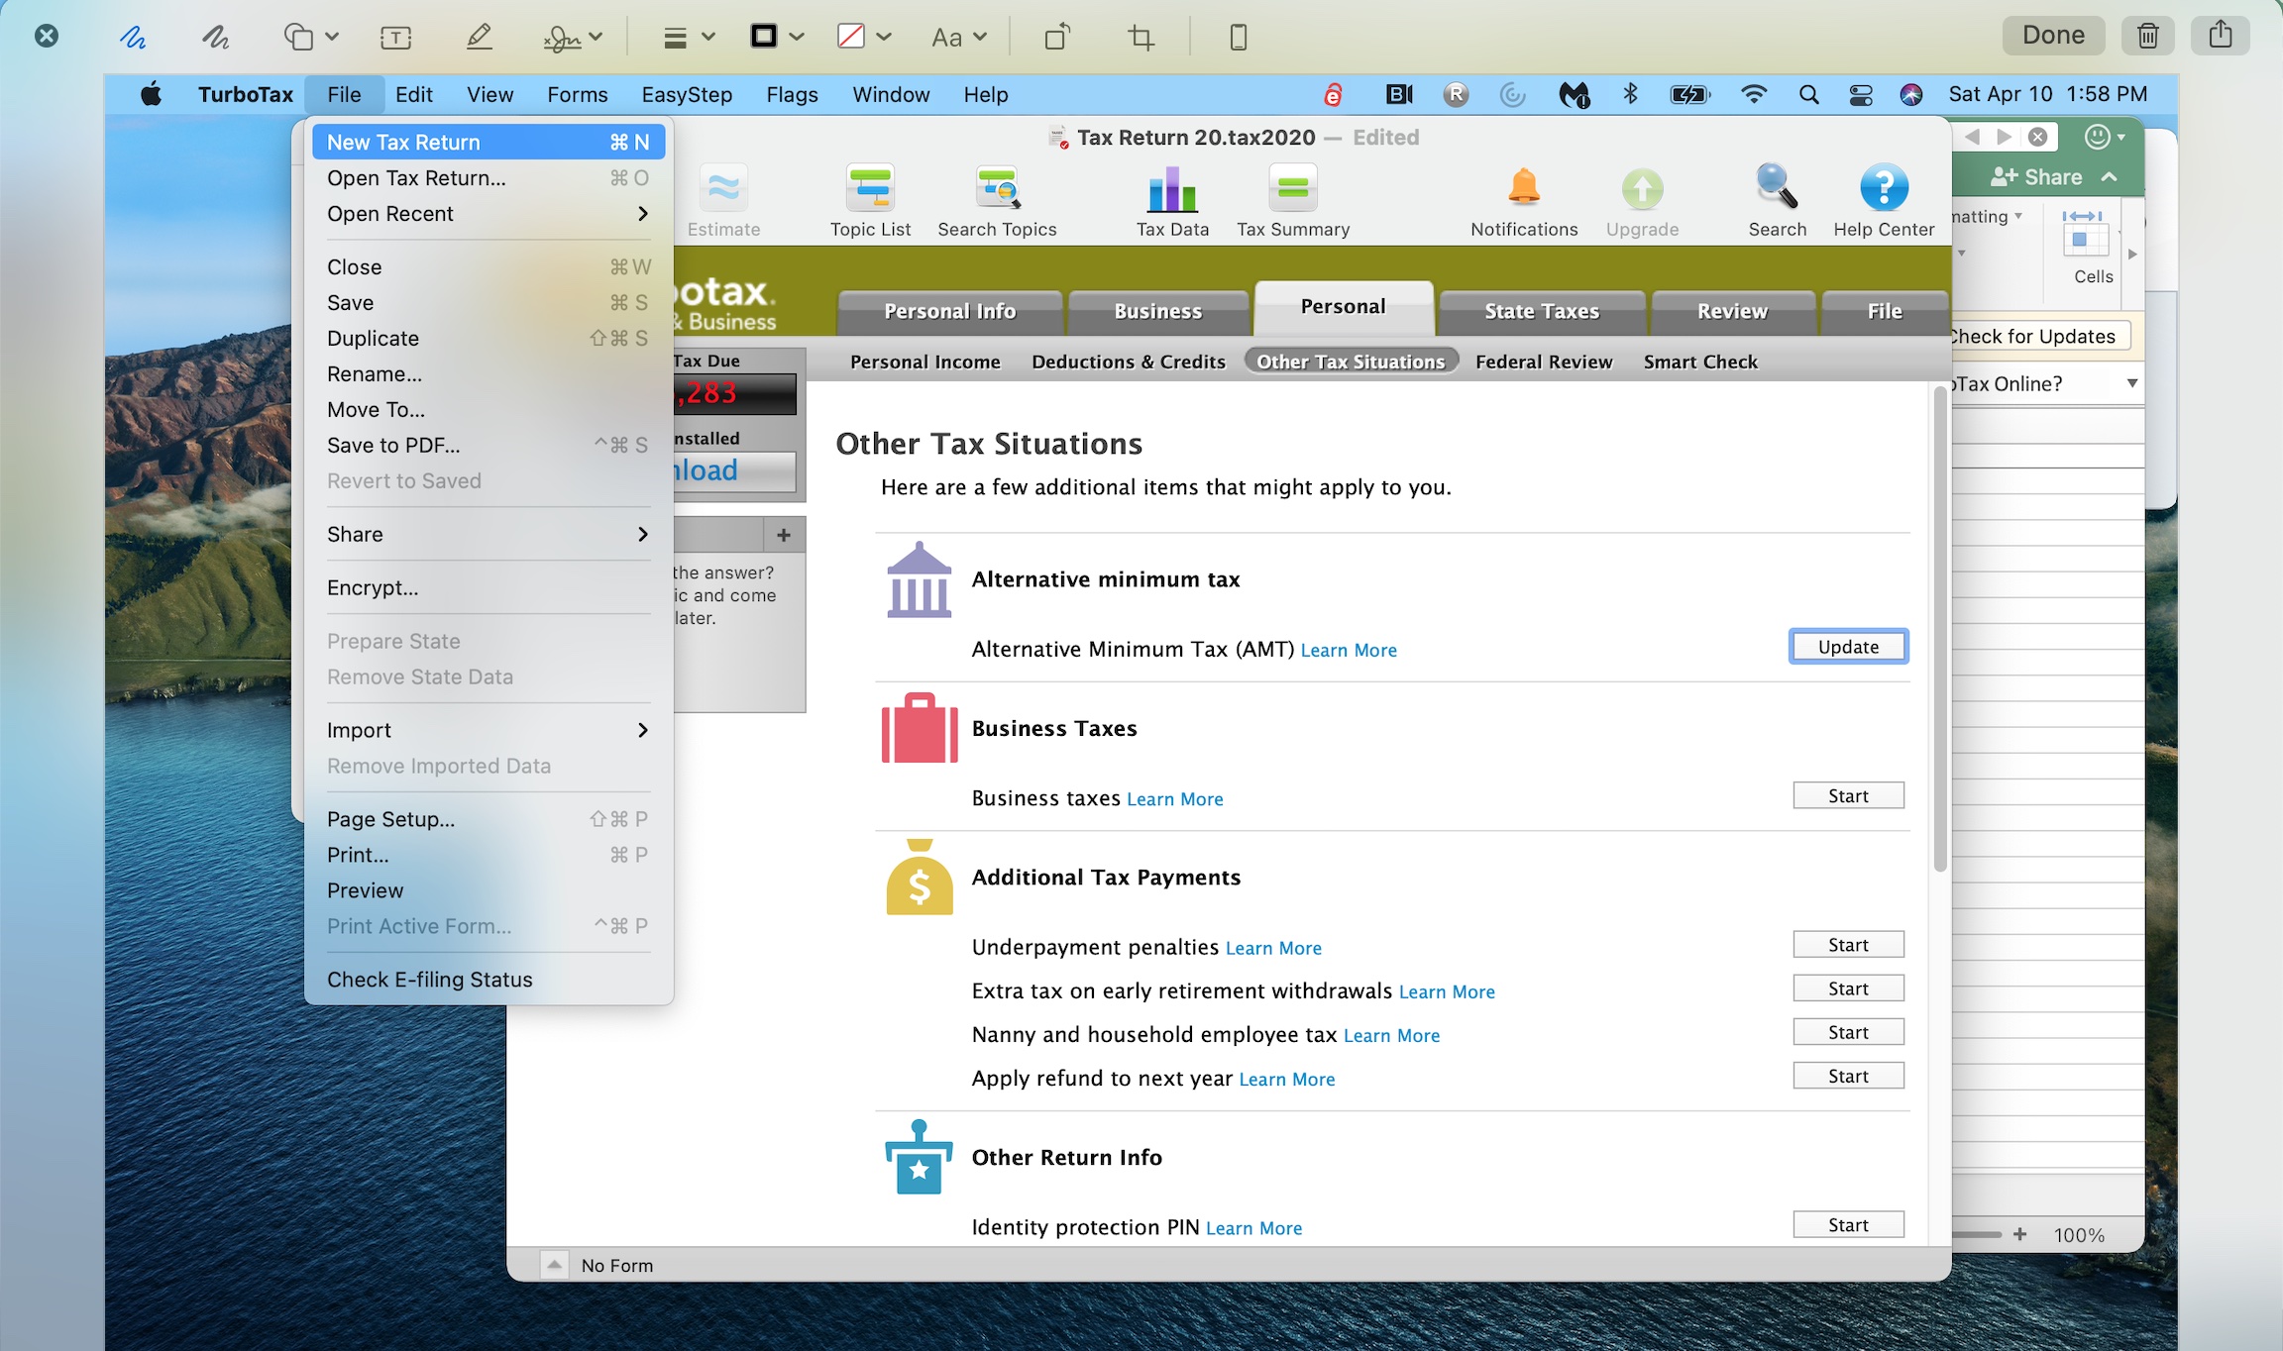Open the fill color dropdown

864,38
